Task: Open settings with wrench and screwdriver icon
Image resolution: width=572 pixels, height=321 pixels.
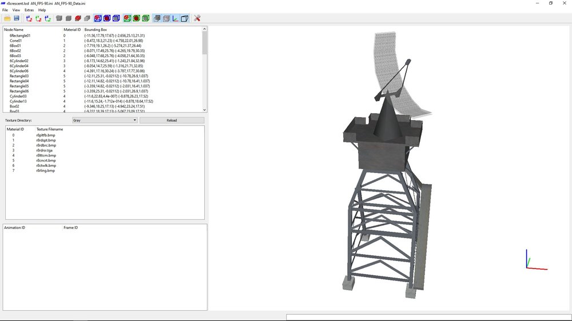Action: click(197, 18)
